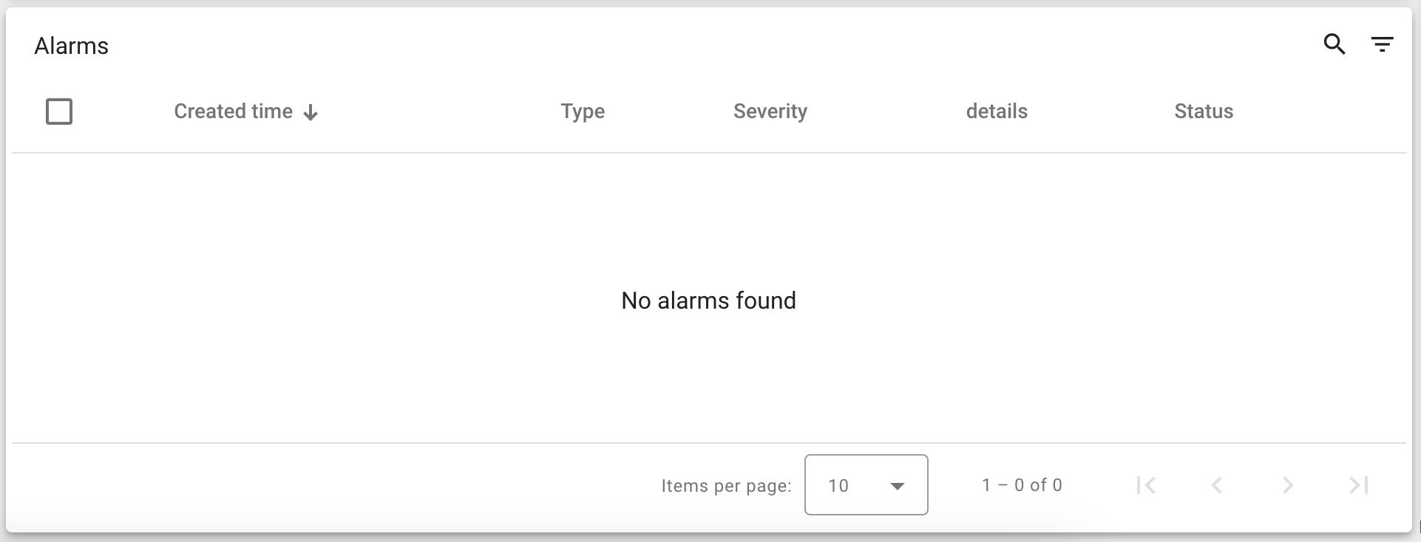The width and height of the screenshot is (1421, 542).
Task: Click the details column header
Action: pos(997,112)
